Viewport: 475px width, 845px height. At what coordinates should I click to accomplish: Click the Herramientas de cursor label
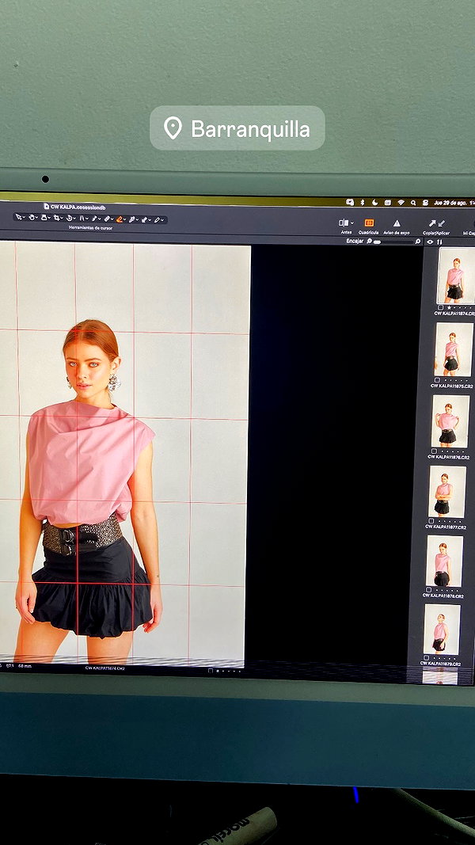[x=90, y=228]
